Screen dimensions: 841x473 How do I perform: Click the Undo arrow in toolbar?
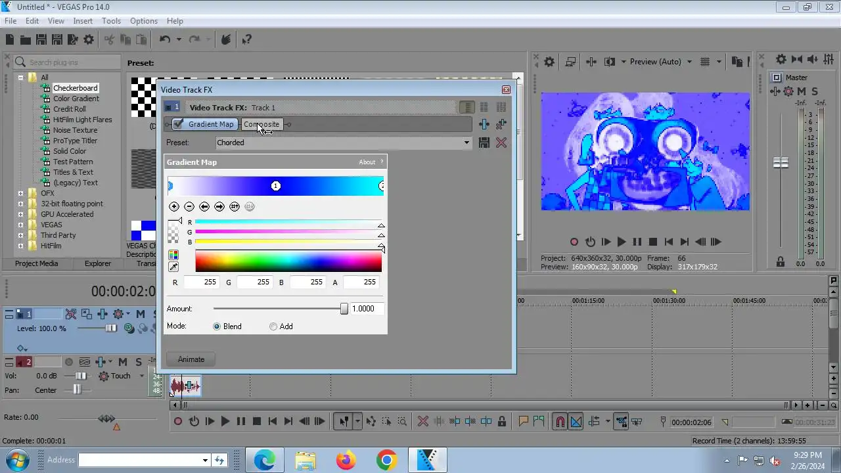point(165,39)
